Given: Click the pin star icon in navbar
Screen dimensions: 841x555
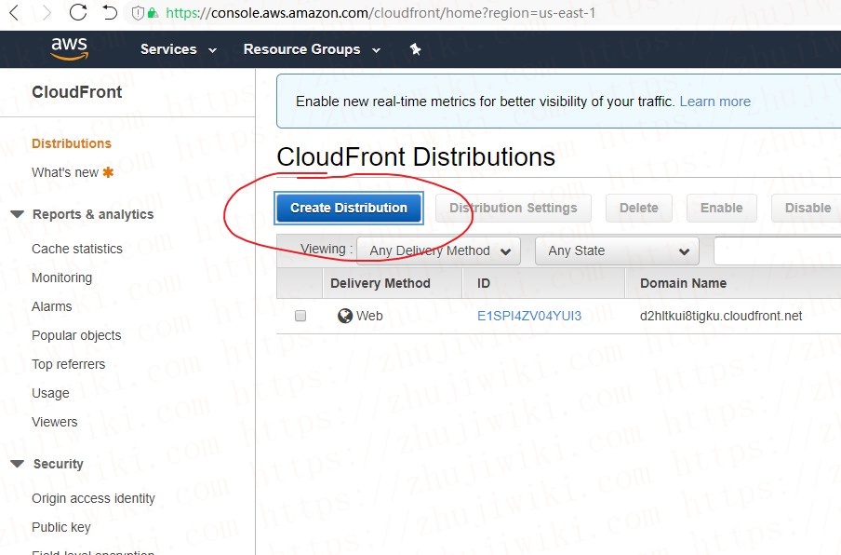Looking at the screenshot, I should click(x=415, y=49).
